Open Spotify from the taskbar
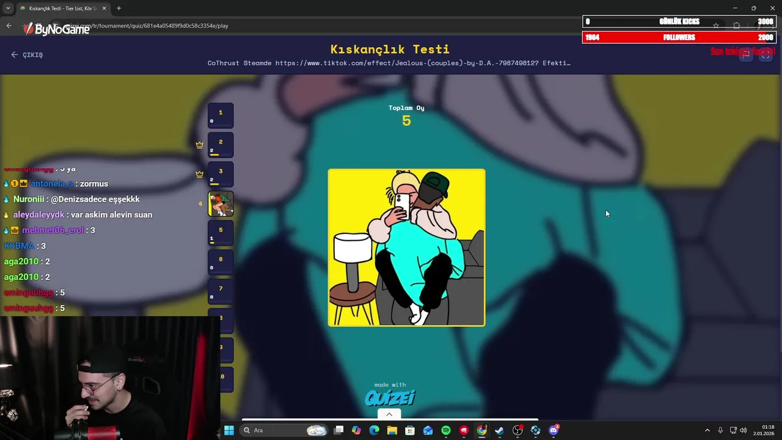 (x=446, y=430)
